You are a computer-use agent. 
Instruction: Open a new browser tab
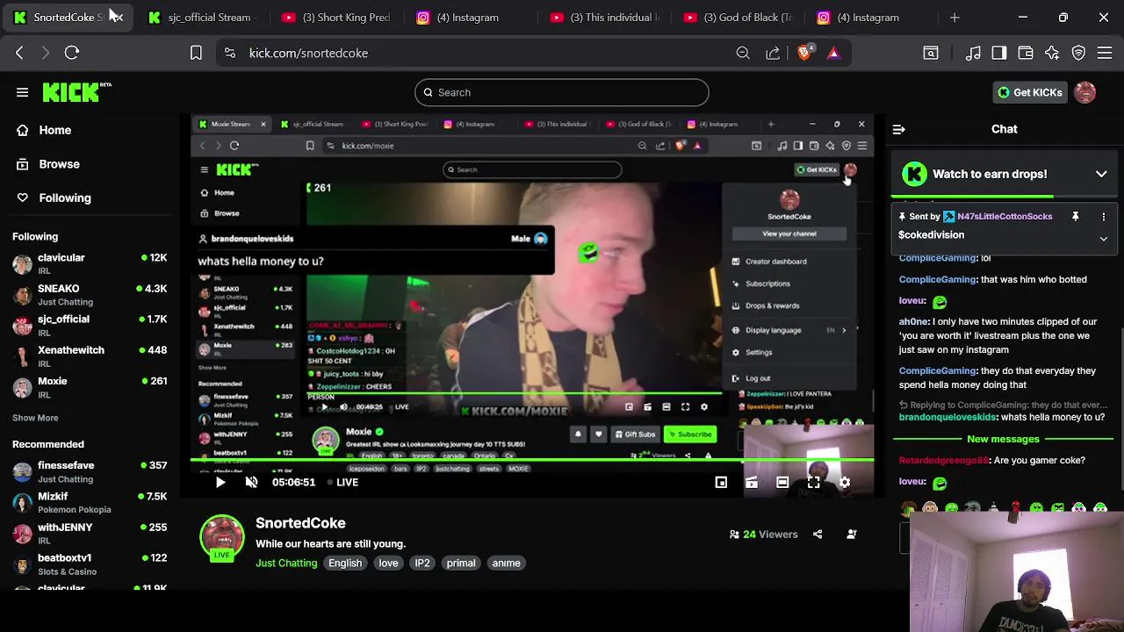(x=955, y=18)
